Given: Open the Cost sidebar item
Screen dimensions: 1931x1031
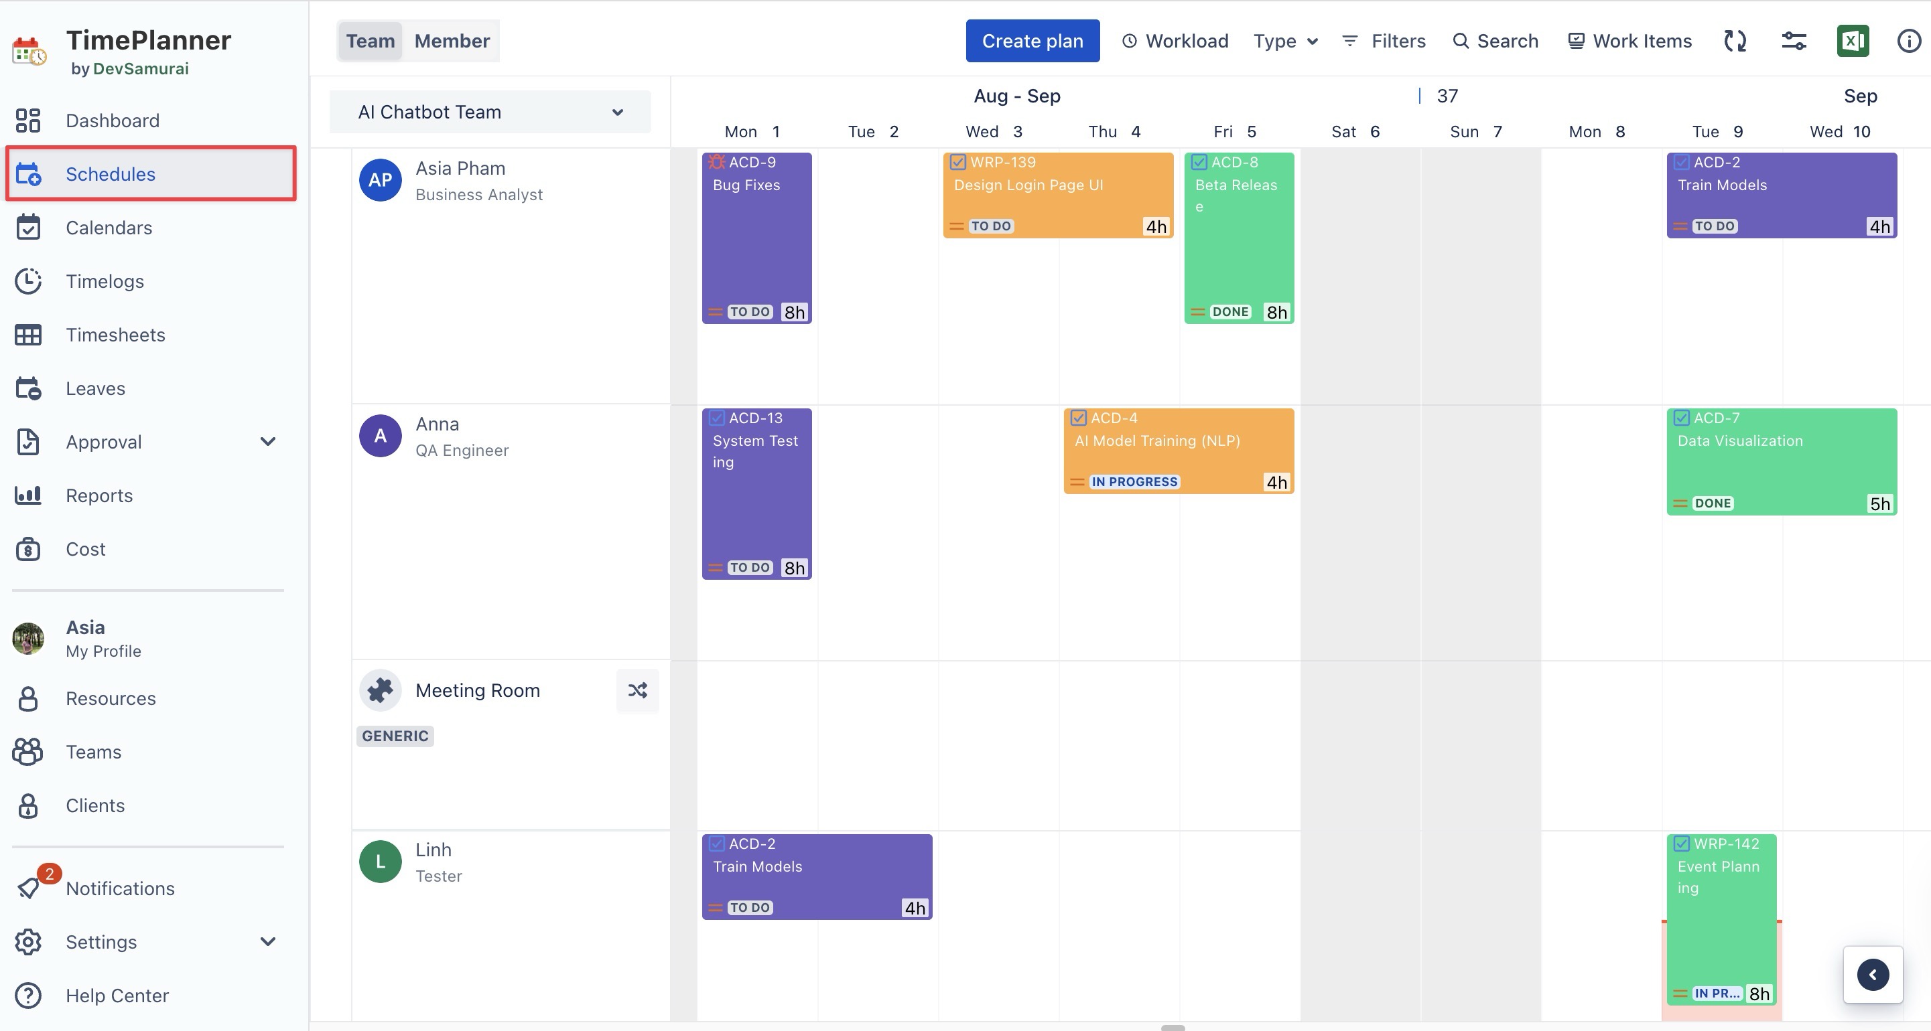Looking at the screenshot, I should [86, 549].
